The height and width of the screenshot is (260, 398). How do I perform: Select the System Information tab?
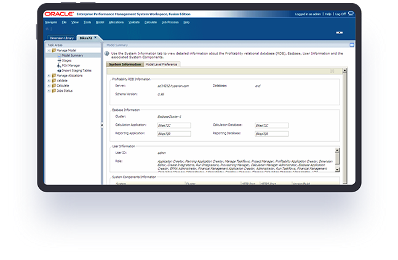point(125,65)
